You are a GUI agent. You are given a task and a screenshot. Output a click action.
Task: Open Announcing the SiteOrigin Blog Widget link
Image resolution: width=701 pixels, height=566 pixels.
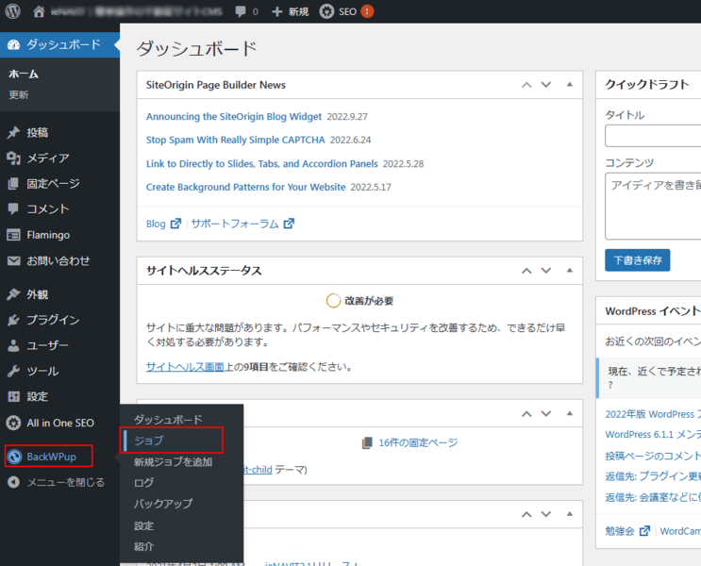coord(234,117)
